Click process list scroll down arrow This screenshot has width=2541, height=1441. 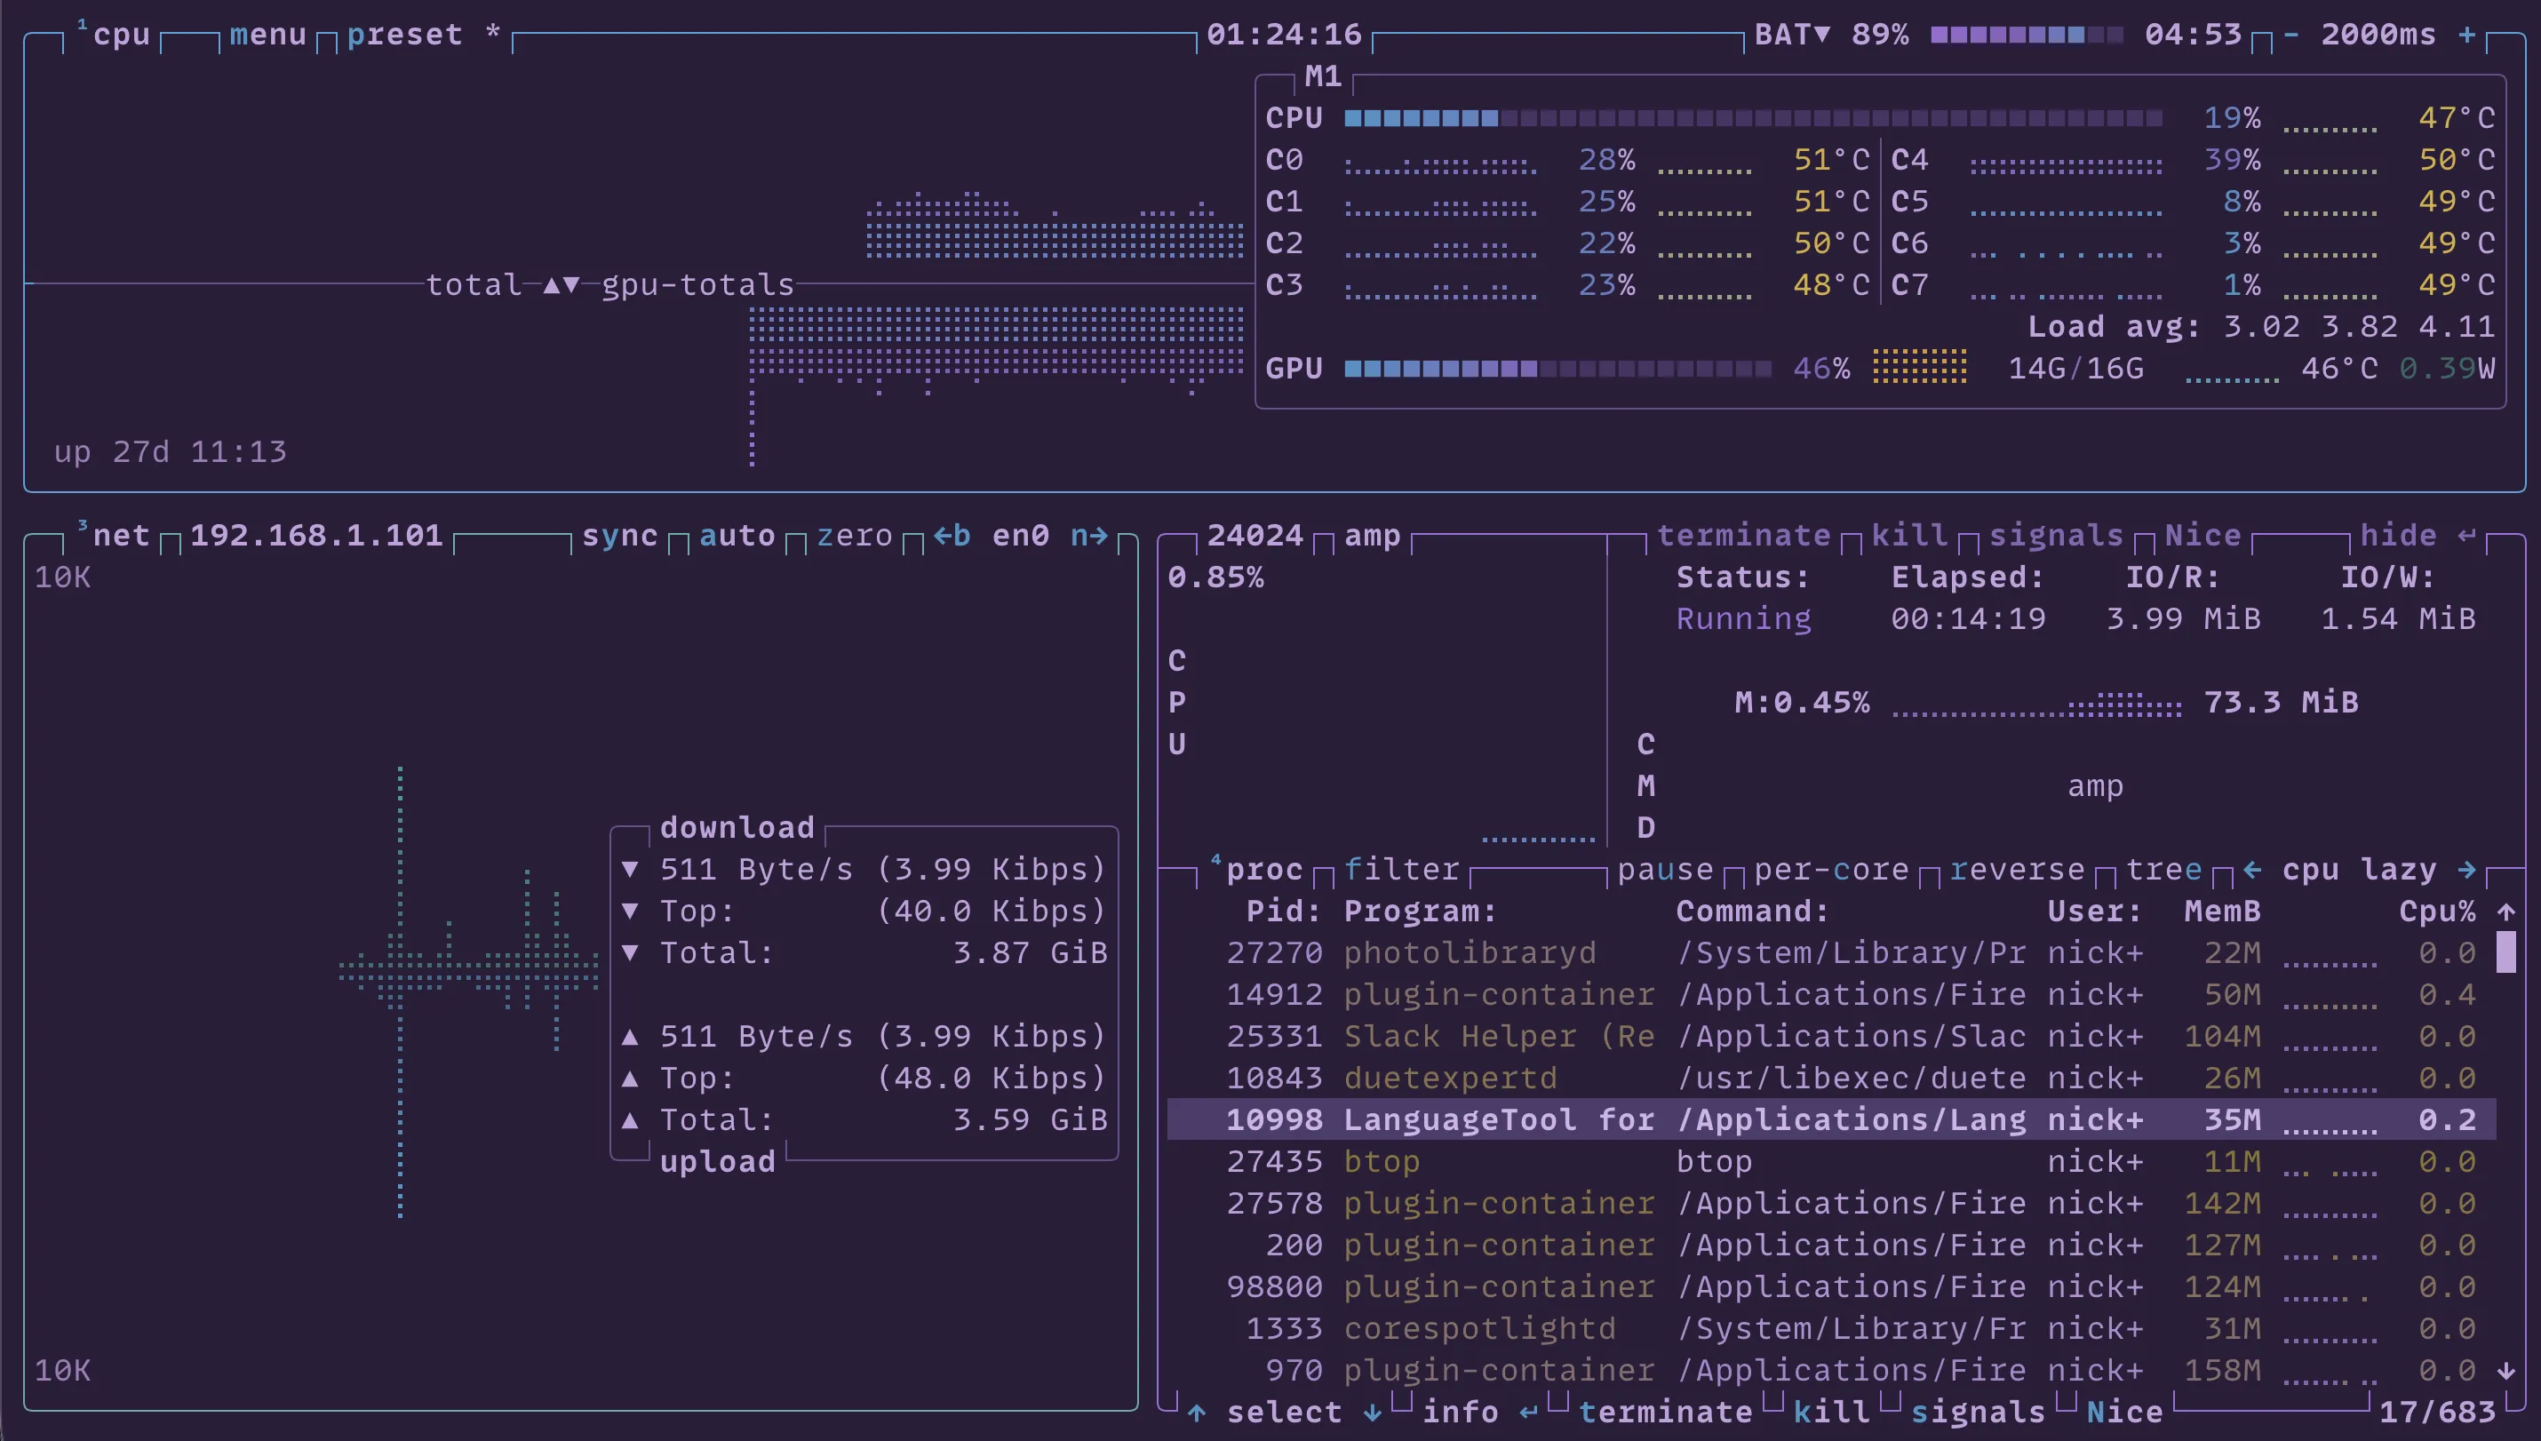pyautogui.click(x=2505, y=1371)
